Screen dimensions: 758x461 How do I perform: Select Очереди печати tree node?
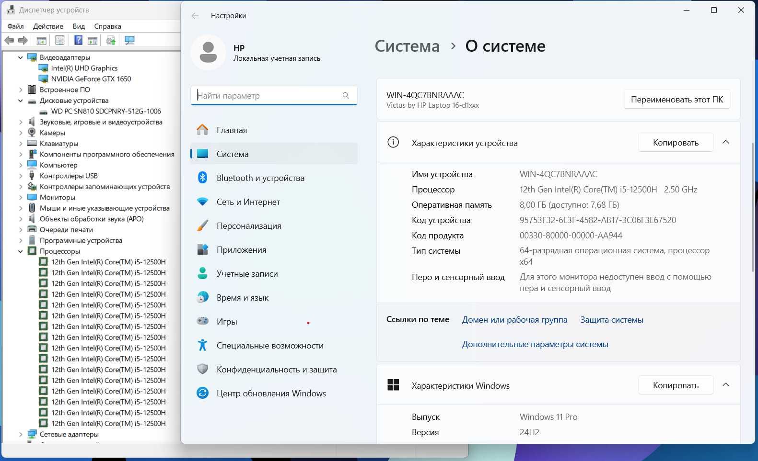(66, 230)
